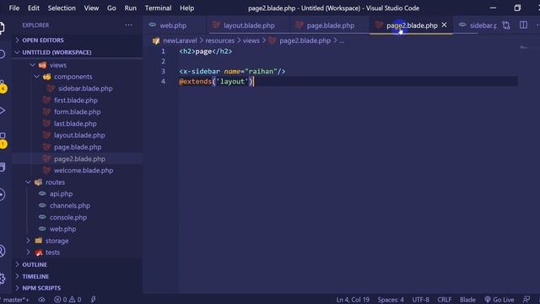Viewport: 540px width, 304px height.
Task: Open console.php in the routes folder
Action: pos(77,217)
